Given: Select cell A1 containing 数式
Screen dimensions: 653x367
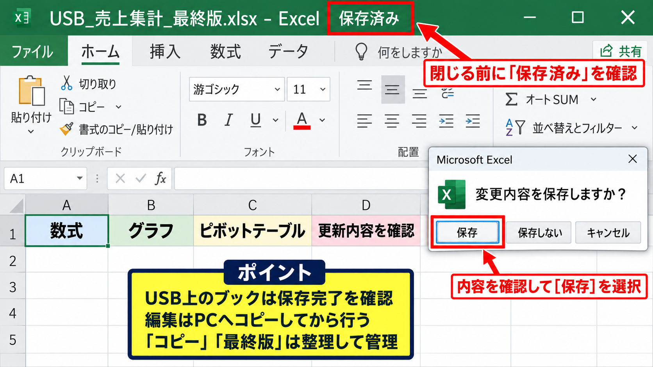Looking at the screenshot, I should pyautogui.click(x=67, y=231).
